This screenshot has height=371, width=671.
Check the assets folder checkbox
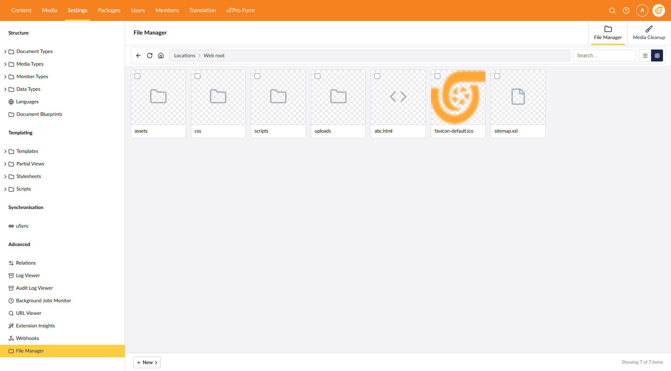click(137, 76)
